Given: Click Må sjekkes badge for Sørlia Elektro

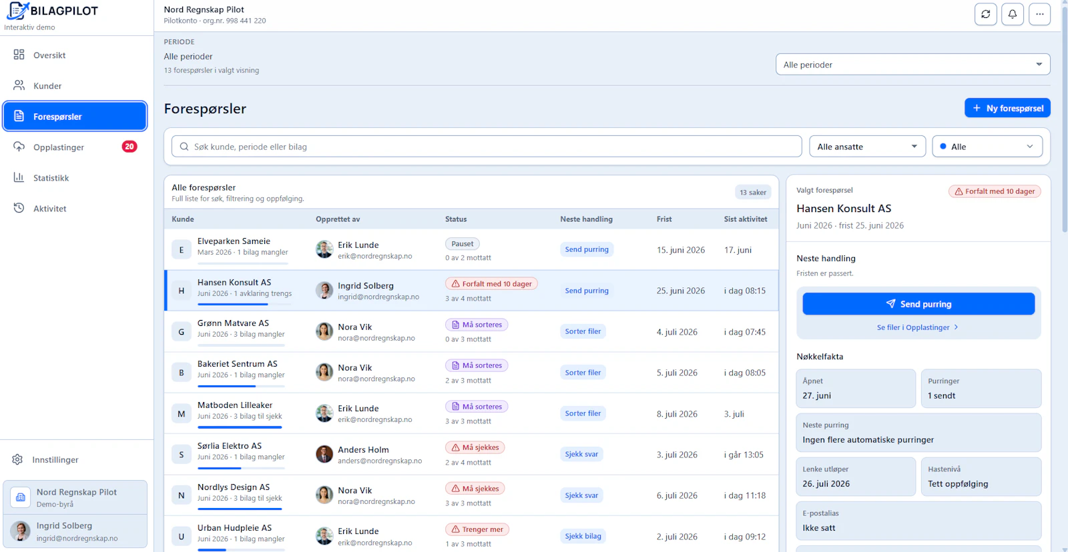Looking at the screenshot, I should (475, 447).
